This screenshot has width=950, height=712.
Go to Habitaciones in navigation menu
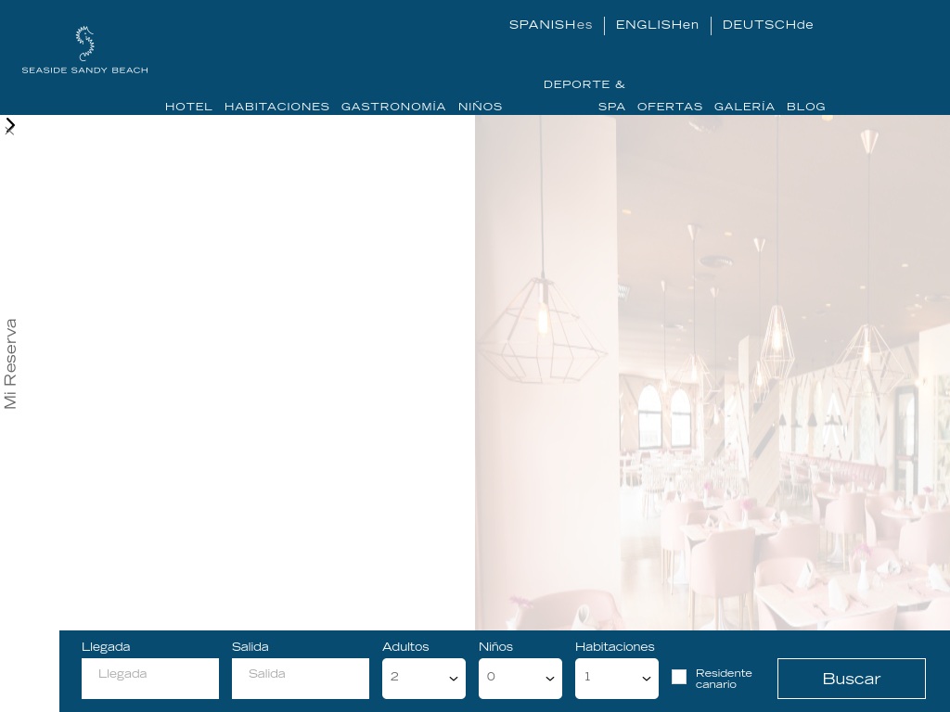(276, 107)
